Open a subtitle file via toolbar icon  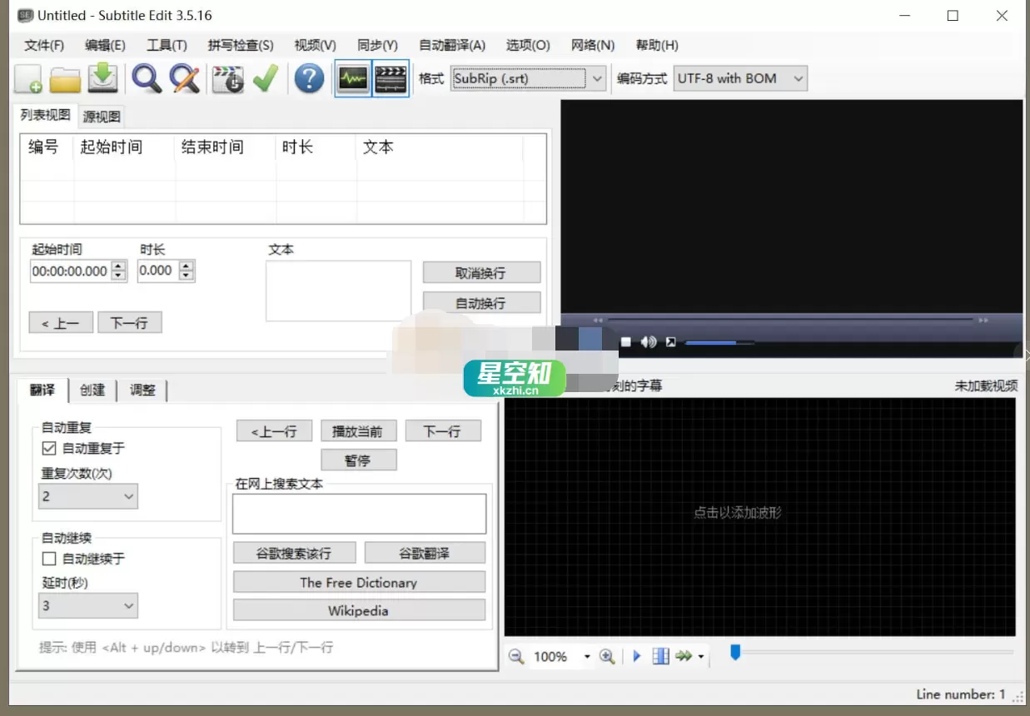(65, 79)
